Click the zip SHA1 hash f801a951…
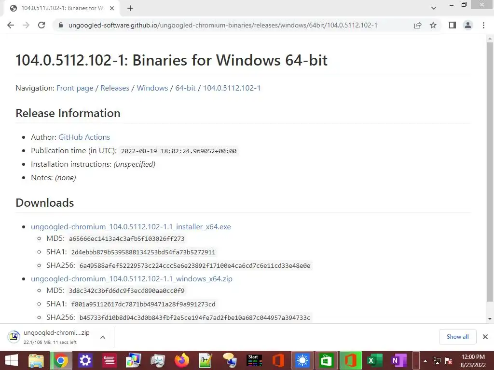This screenshot has width=494, height=370. [143, 304]
